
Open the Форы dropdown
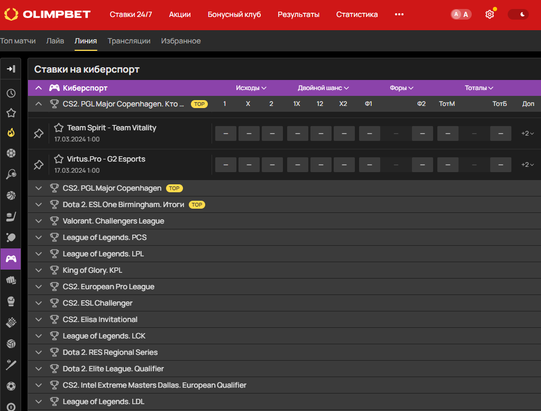pyautogui.click(x=401, y=88)
